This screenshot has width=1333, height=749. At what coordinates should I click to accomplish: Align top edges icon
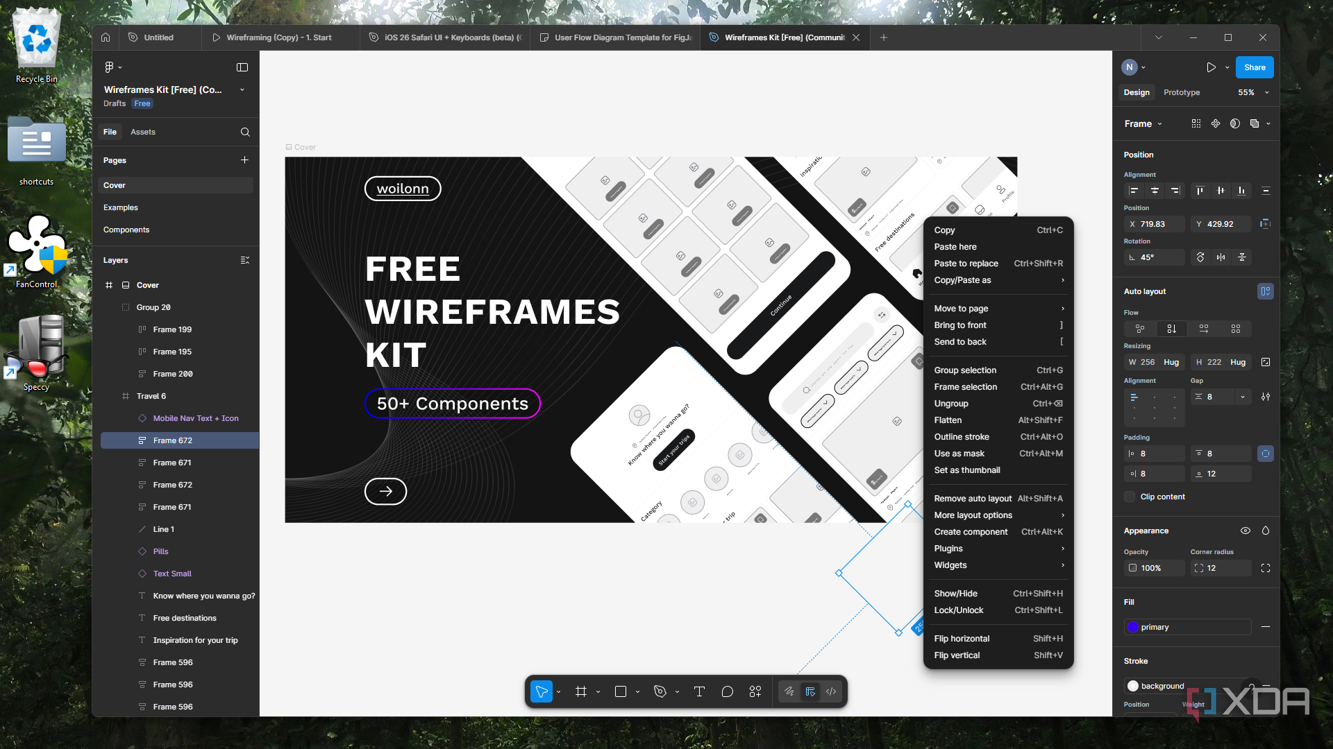[x=1200, y=191]
